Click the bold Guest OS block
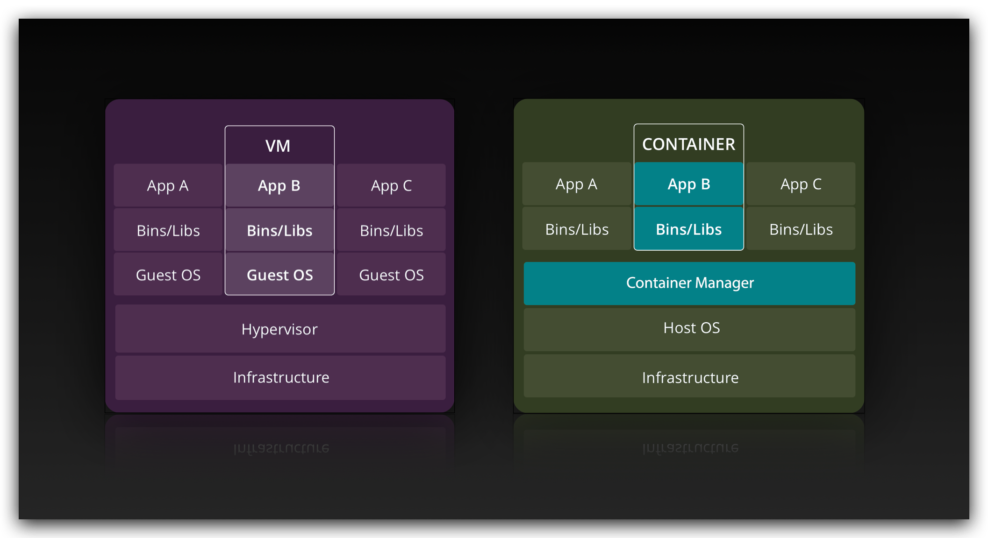 pyautogui.click(x=279, y=275)
